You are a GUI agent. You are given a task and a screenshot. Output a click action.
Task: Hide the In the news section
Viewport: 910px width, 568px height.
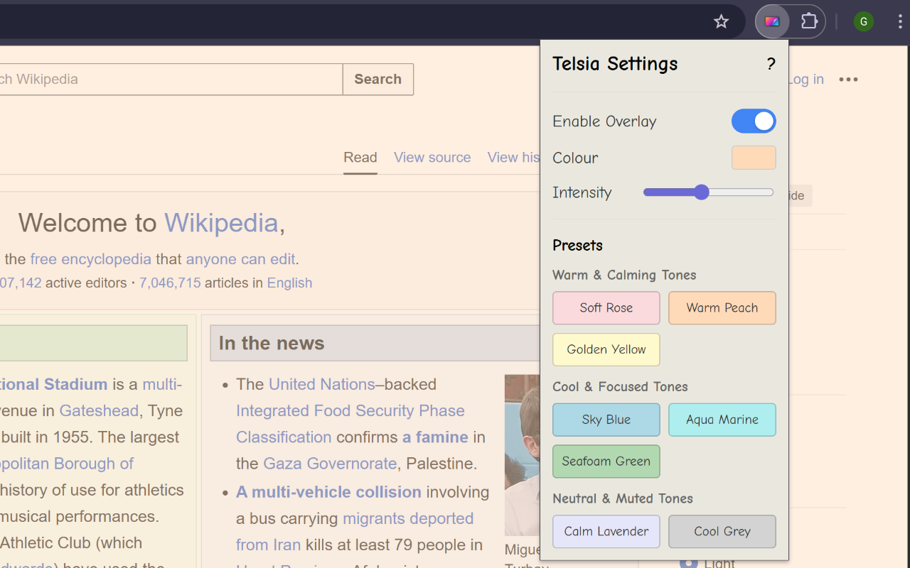point(798,195)
